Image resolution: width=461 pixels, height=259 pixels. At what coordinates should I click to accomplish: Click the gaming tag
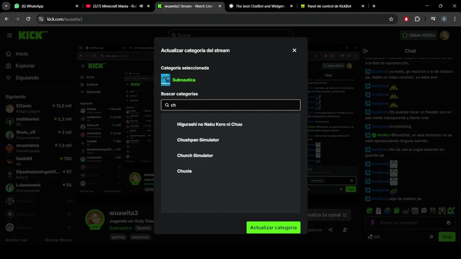[x=118, y=237]
